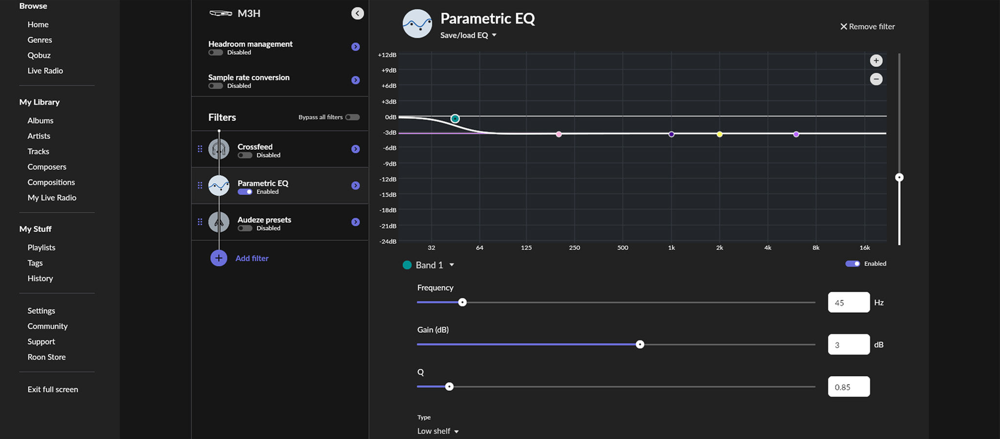Open Tracks in My Library
The height and width of the screenshot is (439, 1000).
pyautogui.click(x=38, y=151)
